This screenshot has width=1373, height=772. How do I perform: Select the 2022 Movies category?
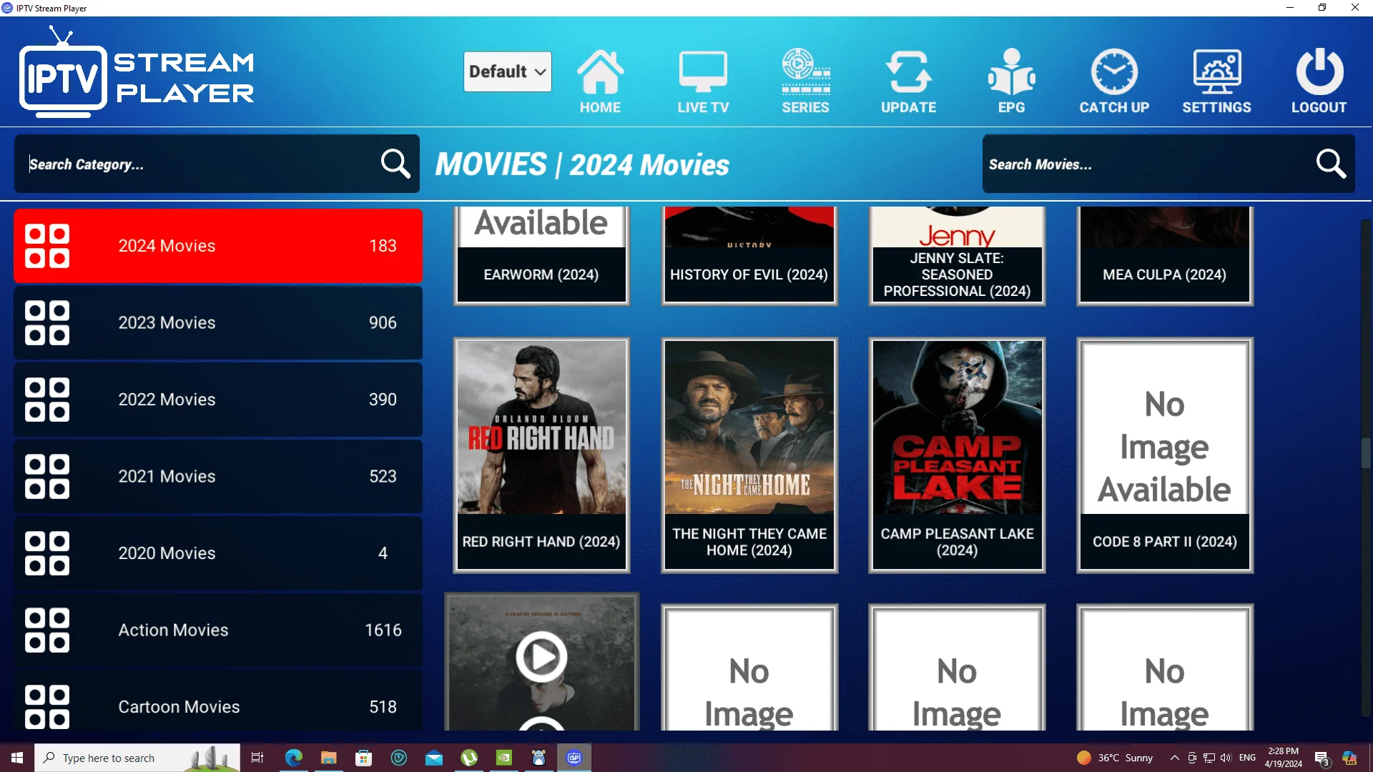click(x=218, y=400)
